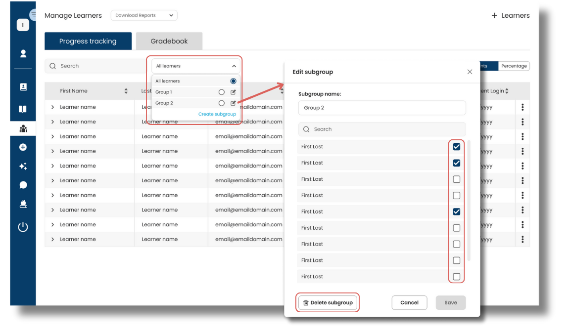Image resolution: width=568 pixels, height=333 pixels.
Task: Click the learner list scrollbar in Edit subgroup
Action: 469,201
